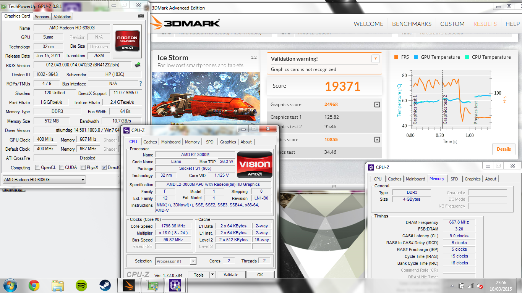Toggle the CUDA checkbox in GPU-Z

tap(61, 167)
